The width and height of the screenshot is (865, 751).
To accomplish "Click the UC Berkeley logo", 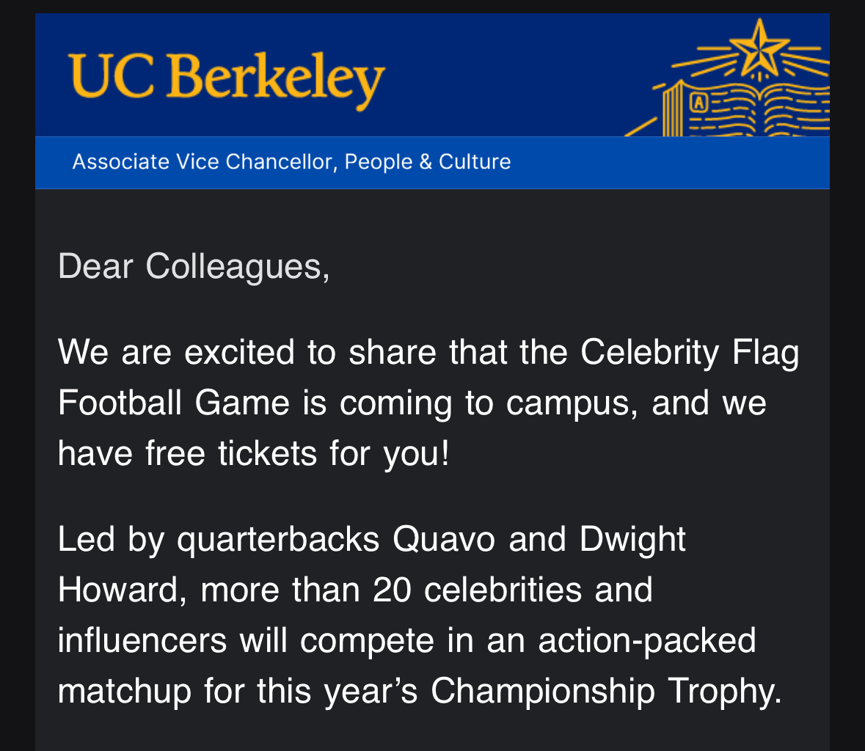I will (x=227, y=78).
